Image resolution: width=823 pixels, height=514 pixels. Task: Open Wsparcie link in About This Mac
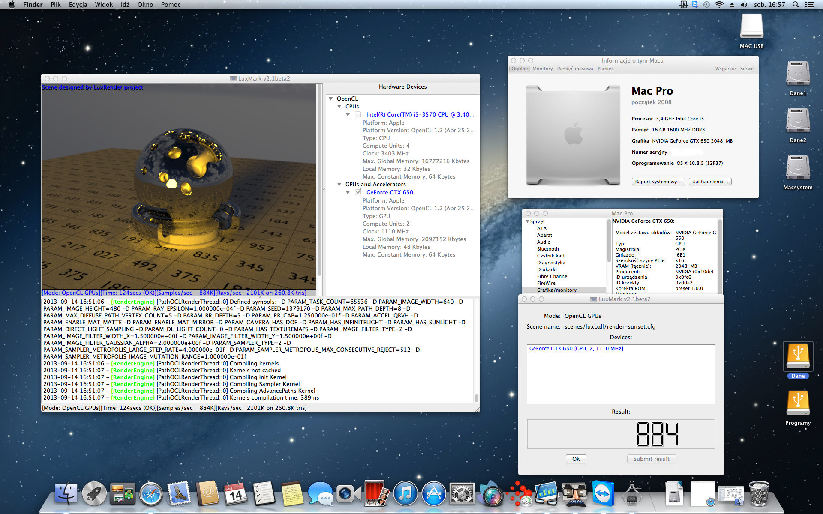coord(725,69)
